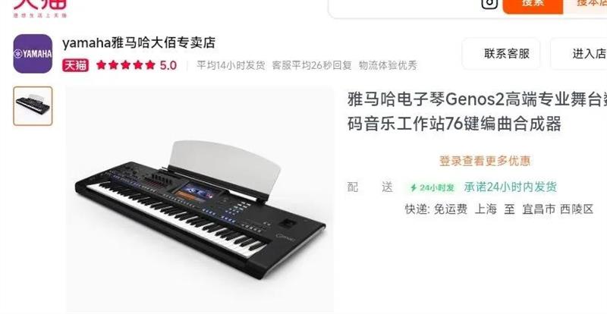Click the green 24小时发 lightning tag

pos(432,188)
